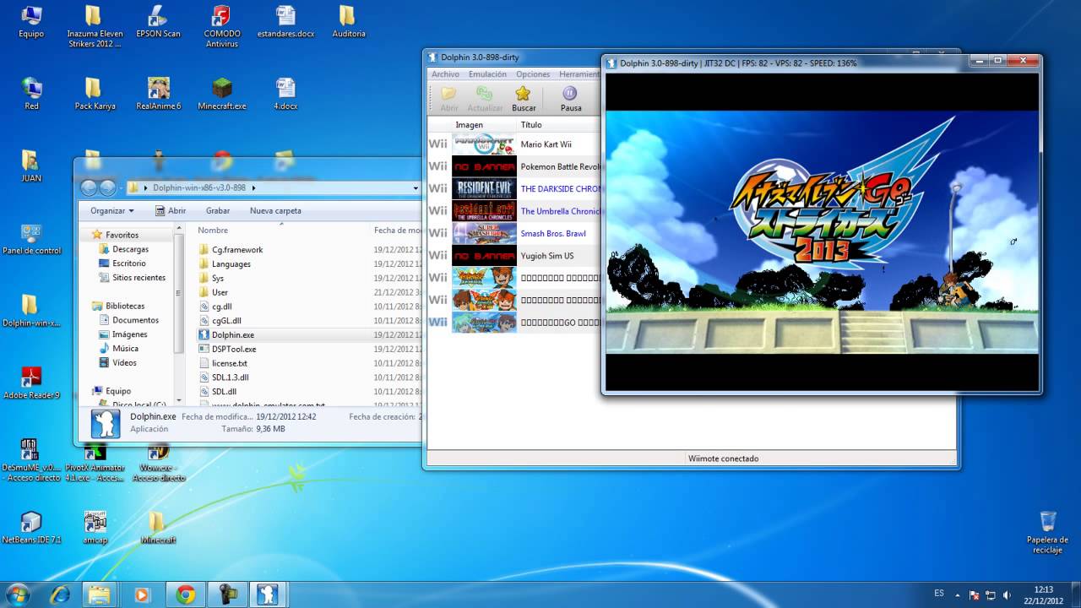Open Windows Media Player from taskbar
The image size is (1081, 608).
pyautogui.click(x=142, y=594)
